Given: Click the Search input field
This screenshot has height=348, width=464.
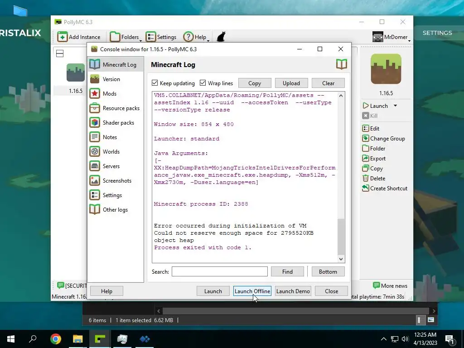Looking at the screenshot, I should pyautogui.click(x=220, y=271).
